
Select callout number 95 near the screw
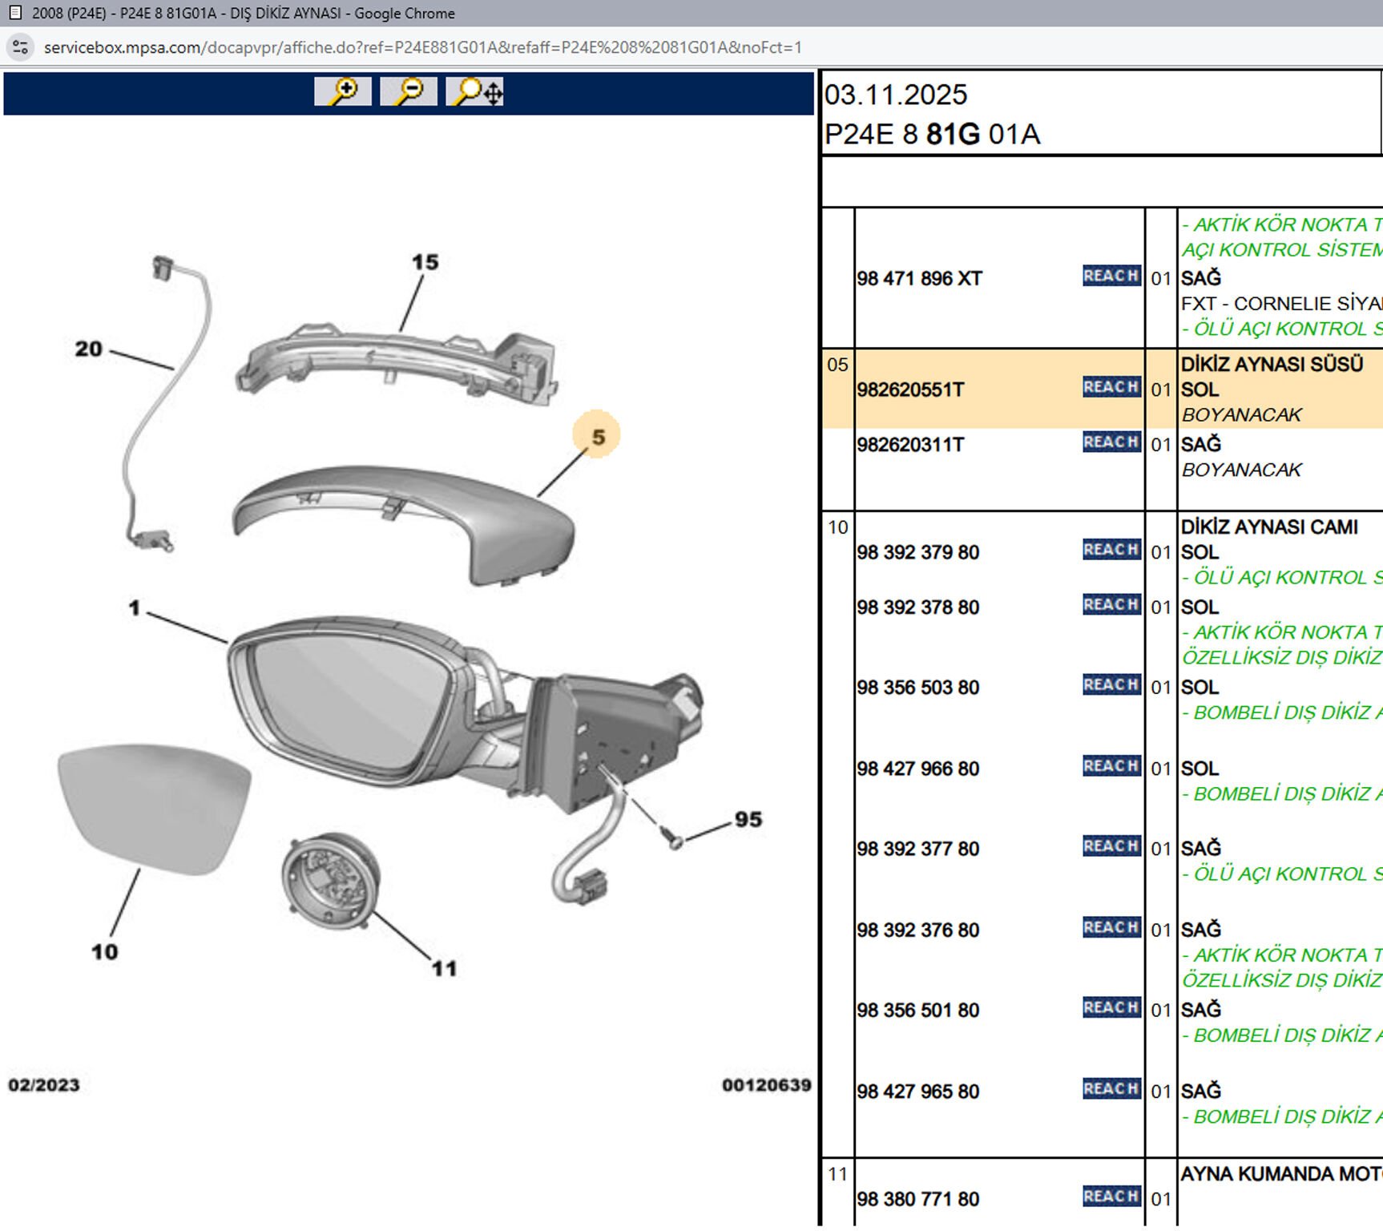tap(748, 820)
